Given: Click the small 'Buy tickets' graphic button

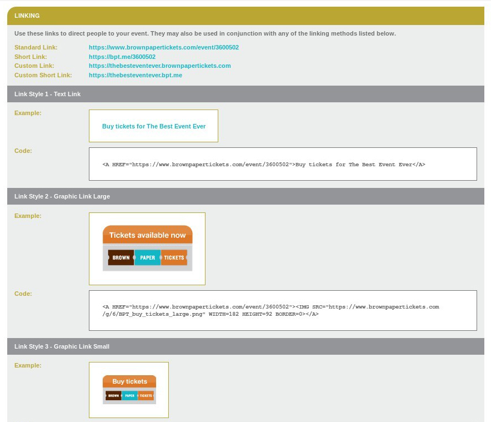Looking at the screenshot, I should [129, 390].
